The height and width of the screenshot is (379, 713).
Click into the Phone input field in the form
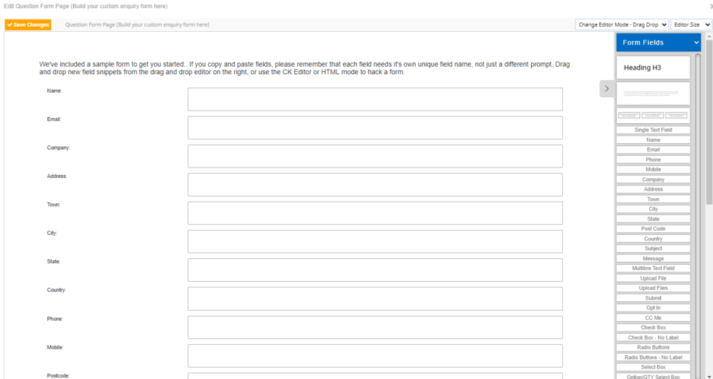[375, 327]
